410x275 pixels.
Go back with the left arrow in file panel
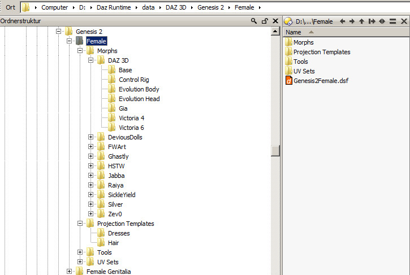point(342,21)
